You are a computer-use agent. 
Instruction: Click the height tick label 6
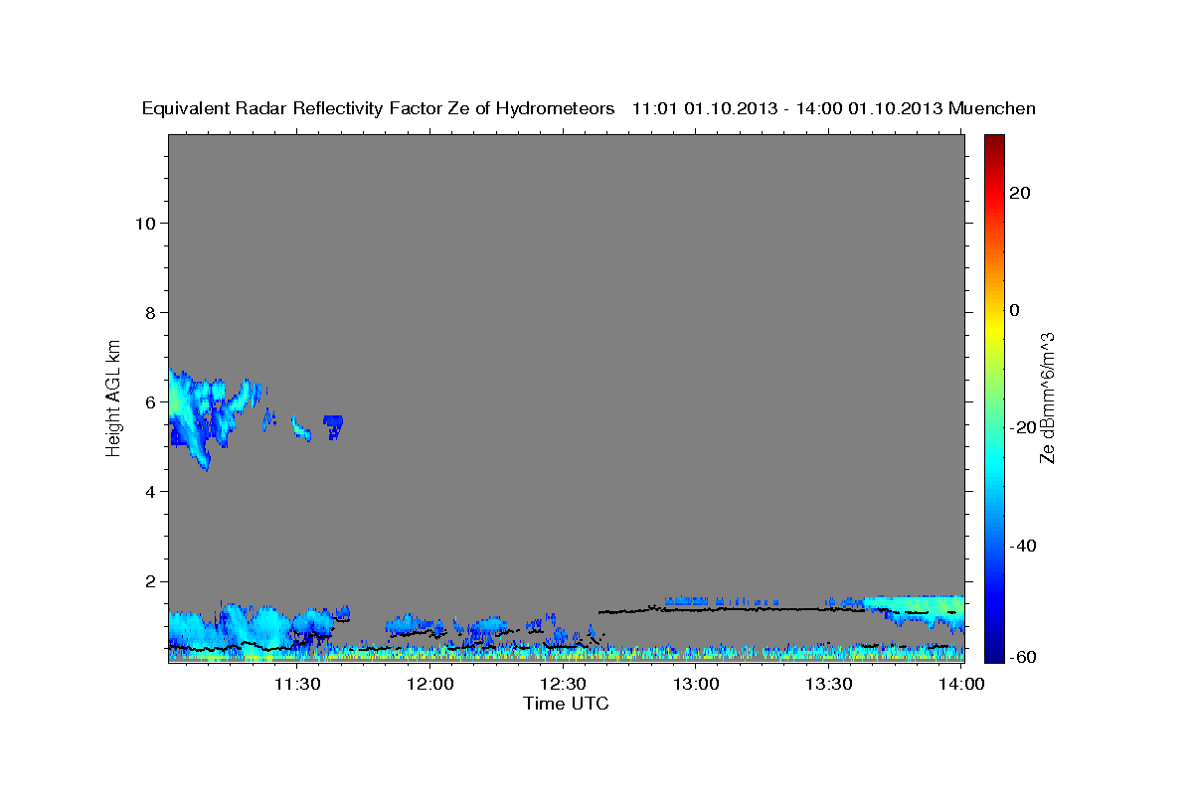click(x=151, y=401)
